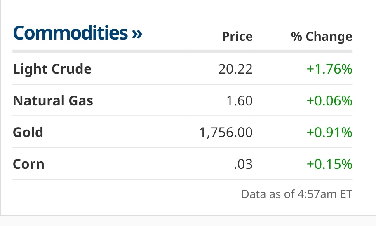
Task: Open the Natural Gas commodity link
Action: [53, 100]
